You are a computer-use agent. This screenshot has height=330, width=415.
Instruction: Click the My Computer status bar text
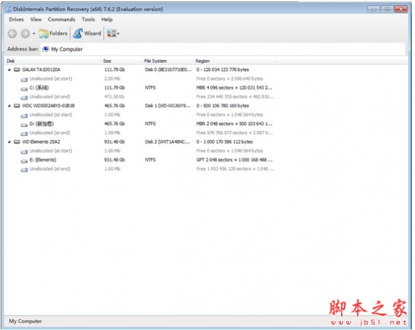point(26,321)
